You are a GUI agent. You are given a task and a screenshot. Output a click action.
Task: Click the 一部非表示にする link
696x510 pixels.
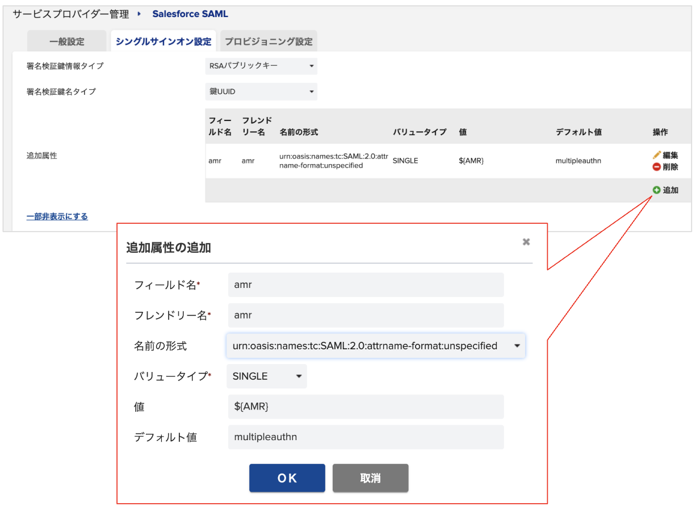(x=57, y=216)
